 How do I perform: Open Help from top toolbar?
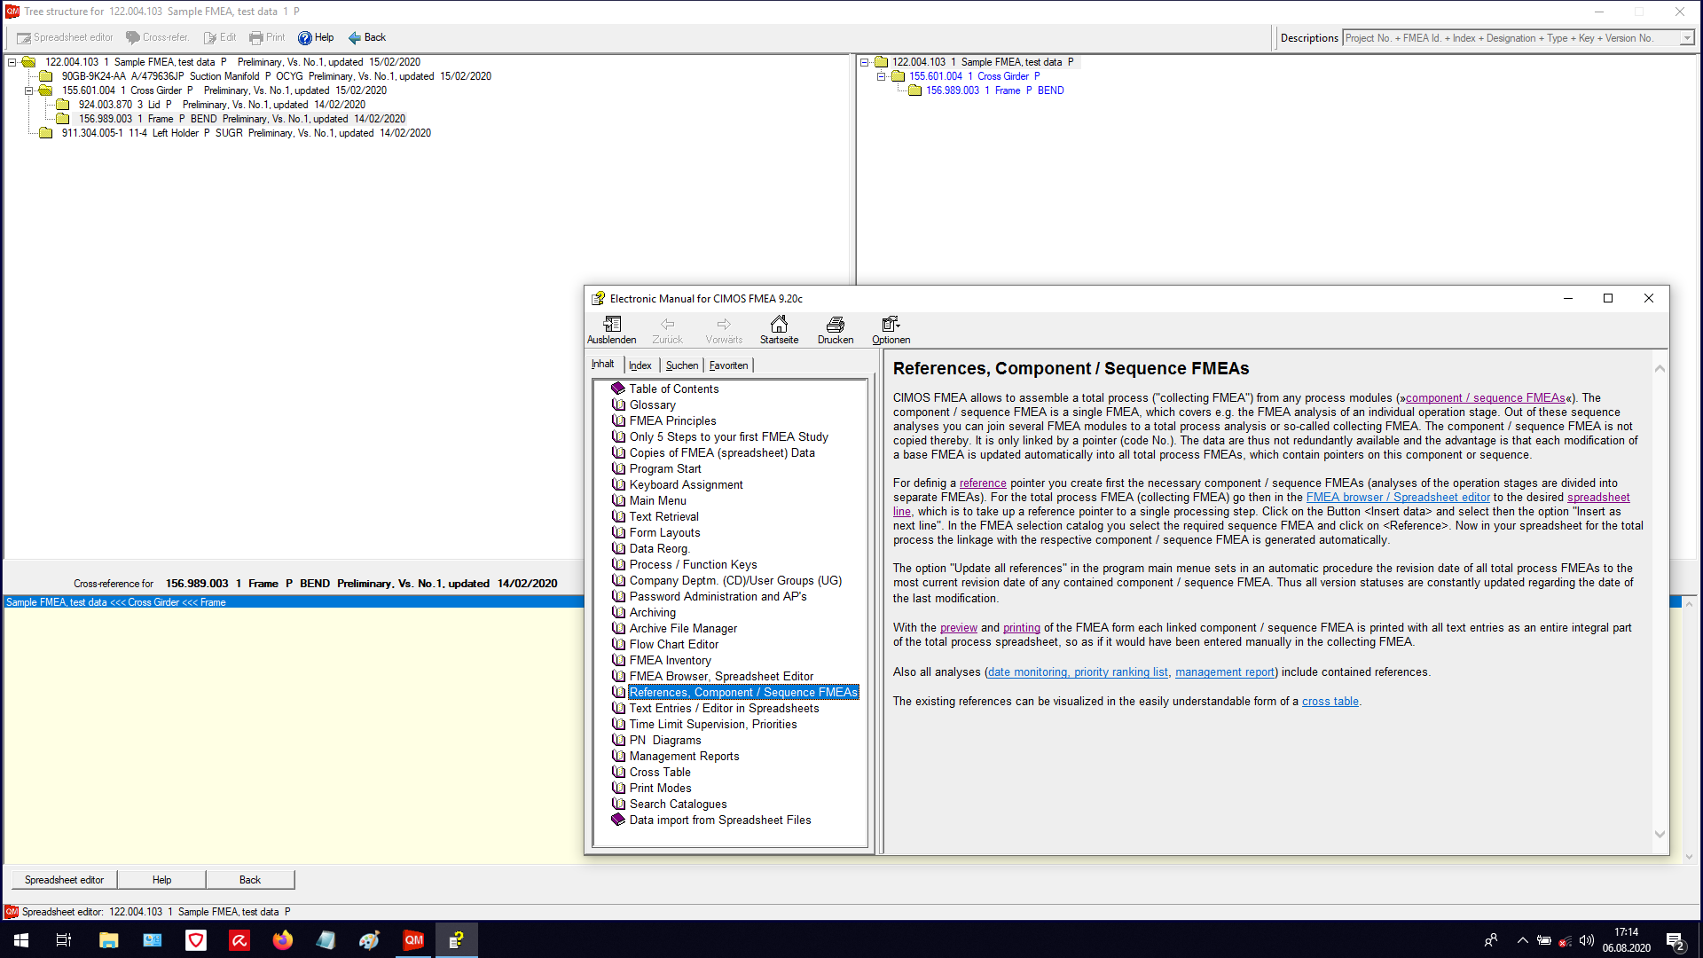pyautogui.click(x=316, y=37)
